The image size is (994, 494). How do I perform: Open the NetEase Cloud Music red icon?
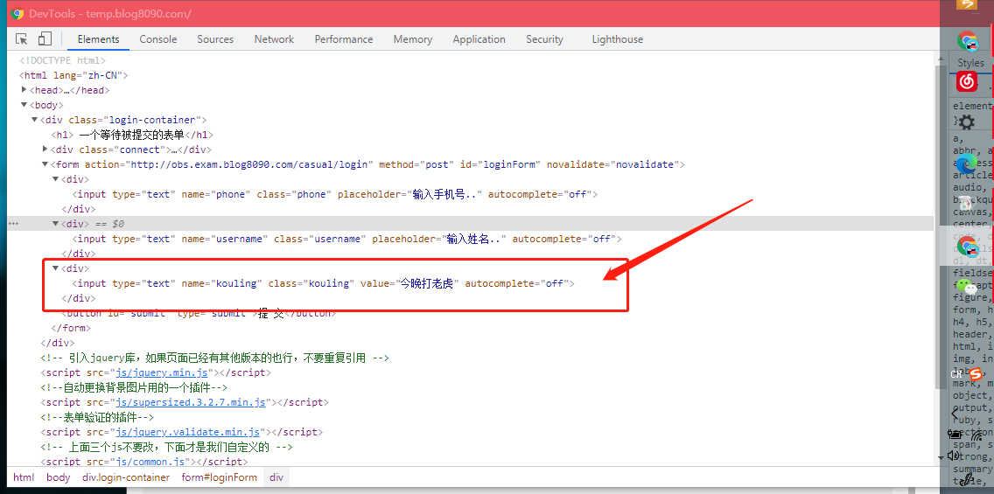(967, 81)
